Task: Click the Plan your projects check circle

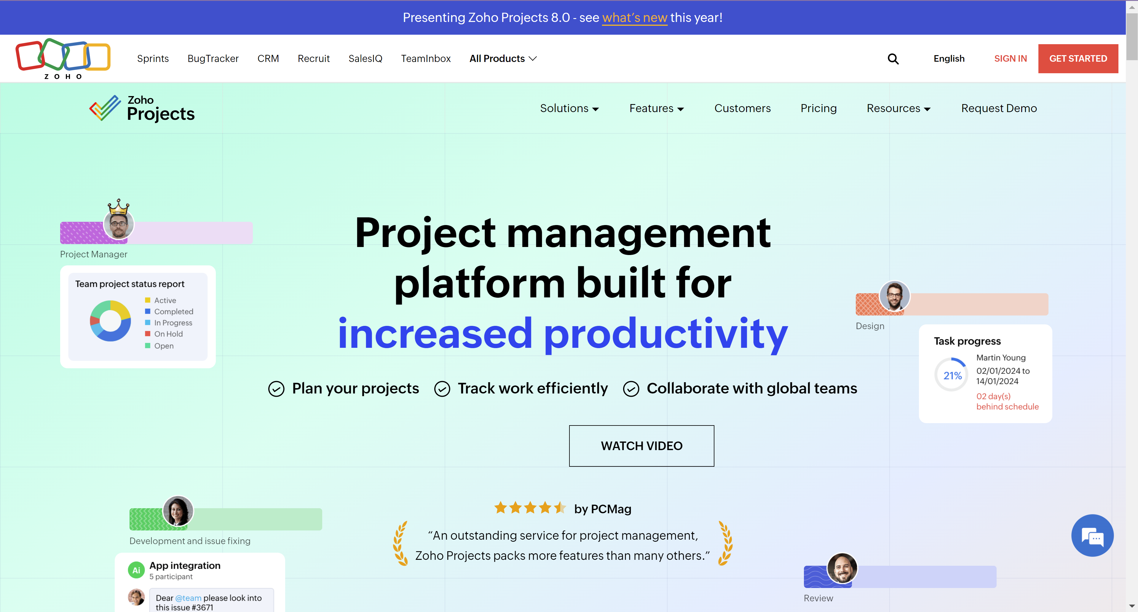Action: [277, 389]
